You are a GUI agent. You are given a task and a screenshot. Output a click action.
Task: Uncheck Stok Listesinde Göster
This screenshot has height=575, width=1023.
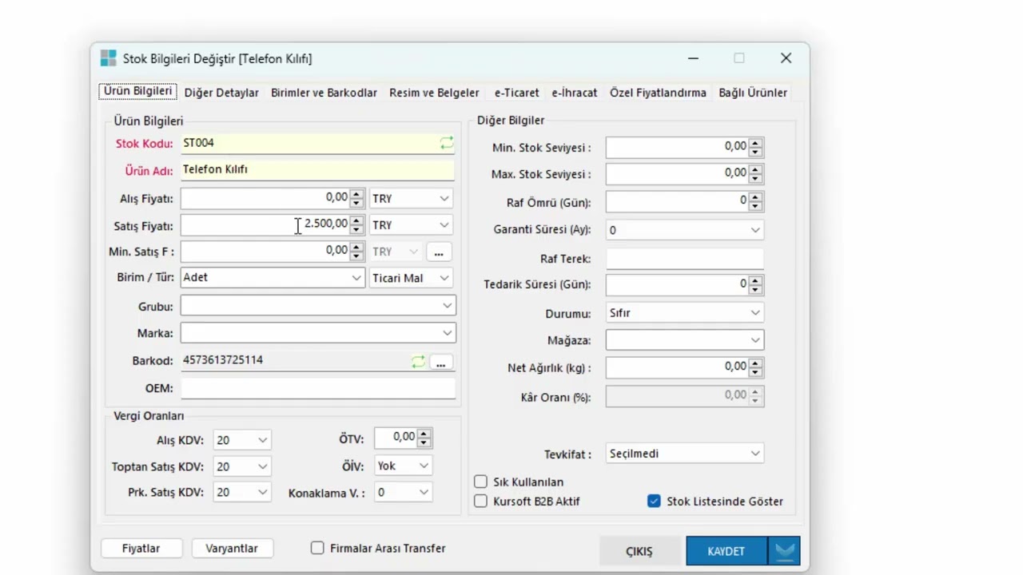coord(654,502)
